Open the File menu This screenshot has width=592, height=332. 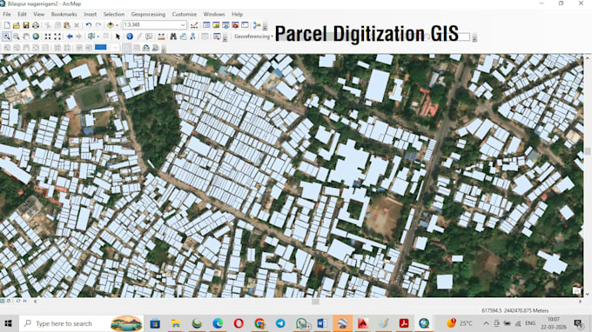pos(7,14)
